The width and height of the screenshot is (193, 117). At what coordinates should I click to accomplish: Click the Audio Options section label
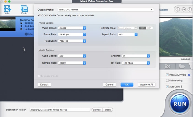[46, 50]
